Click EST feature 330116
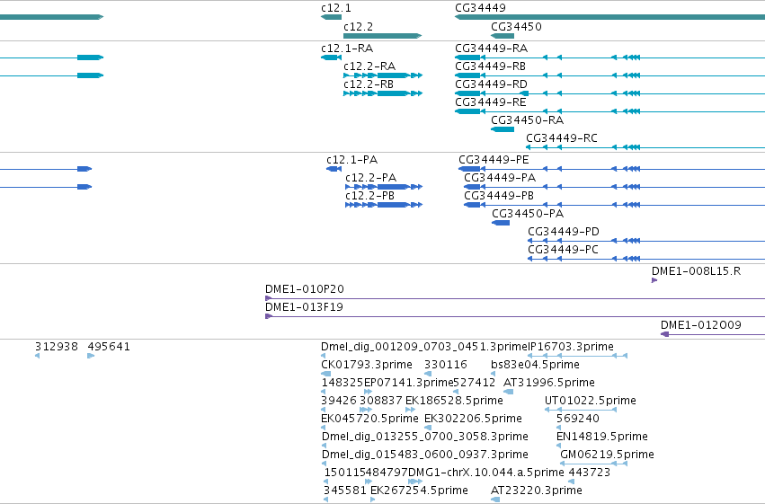This screenshot has width=765, height=504. [446, 365]
